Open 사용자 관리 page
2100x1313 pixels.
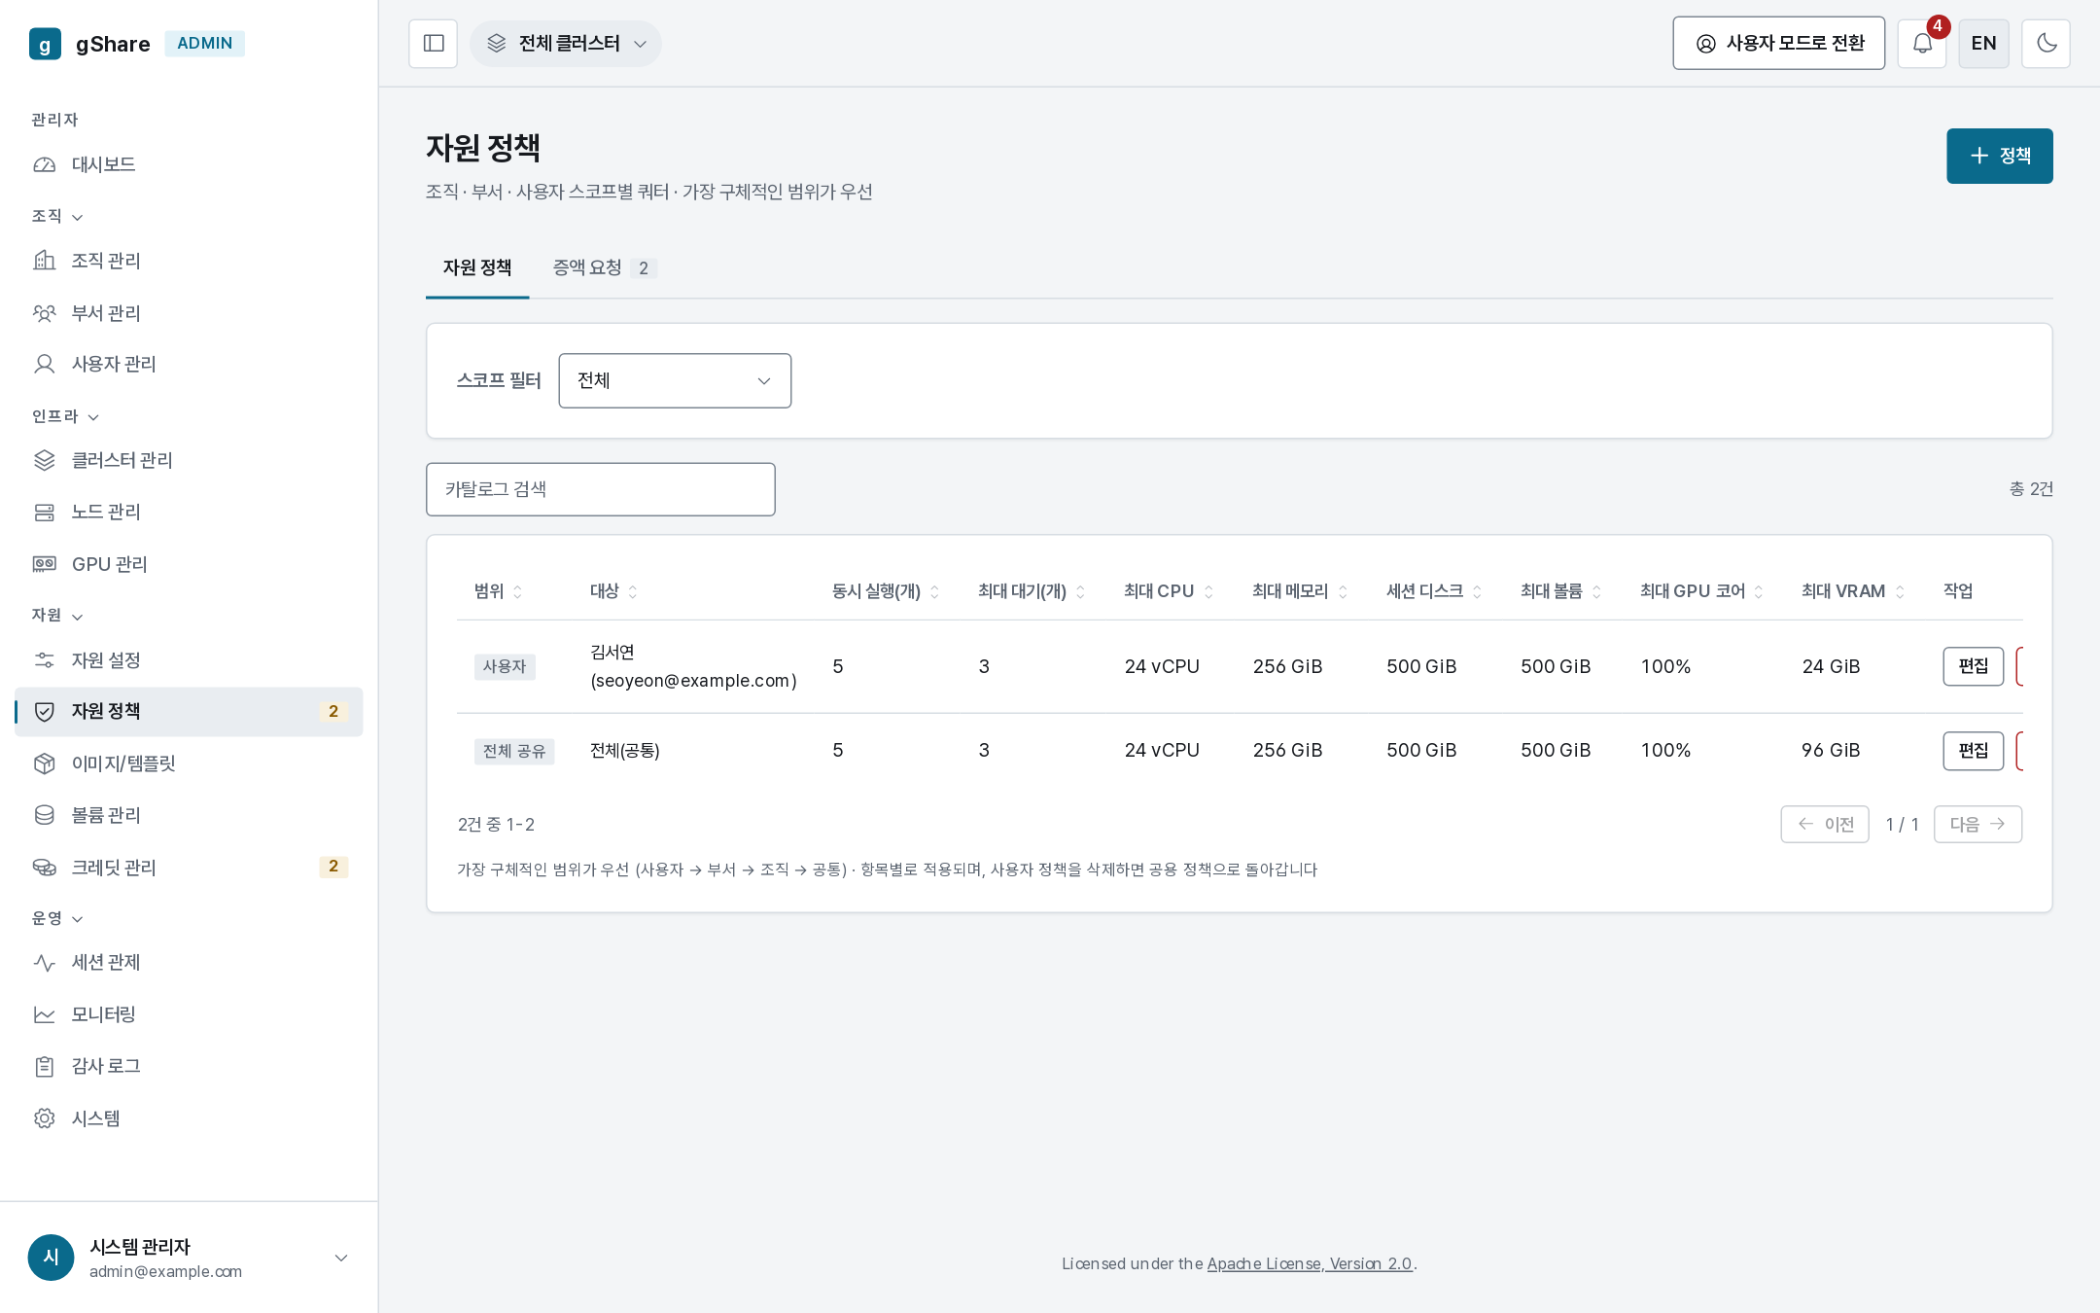[189, 364]
